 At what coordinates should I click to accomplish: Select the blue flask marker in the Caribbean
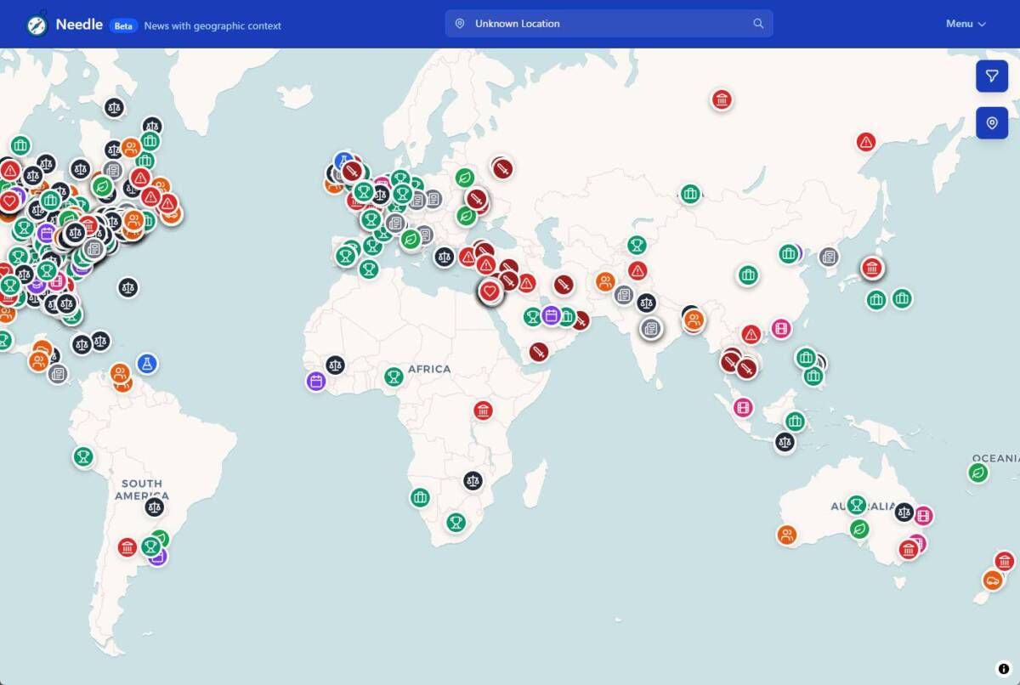[x=147, y=363]
